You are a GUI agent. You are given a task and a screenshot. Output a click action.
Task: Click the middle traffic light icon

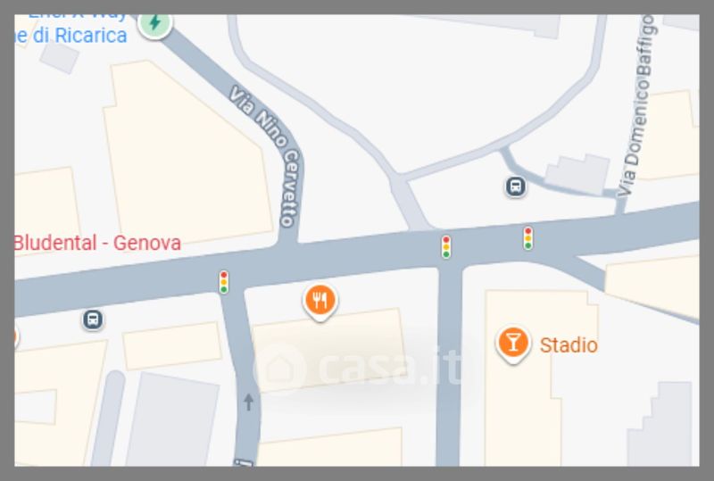(446, 247)
